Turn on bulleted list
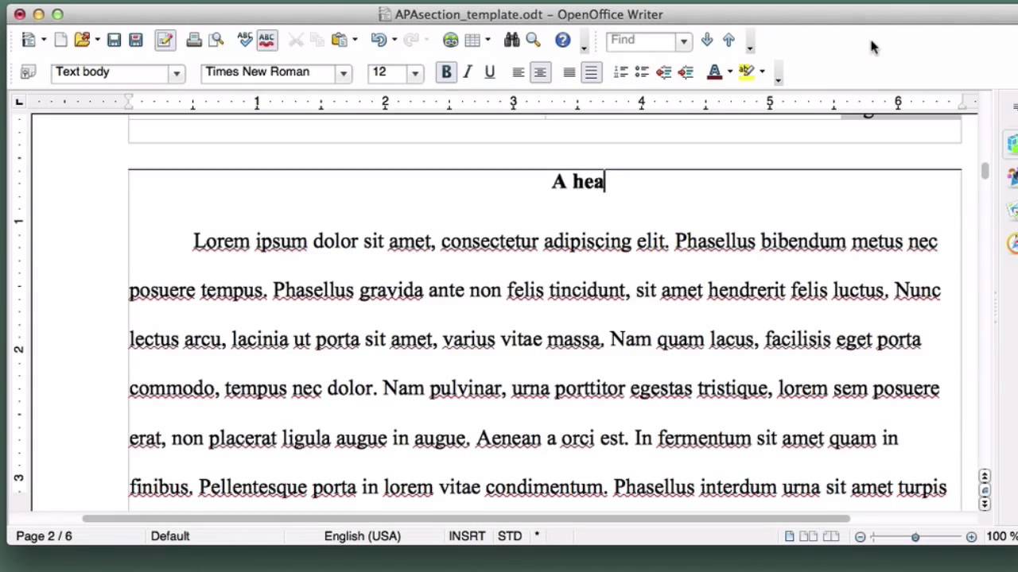 tap(642, 72)
